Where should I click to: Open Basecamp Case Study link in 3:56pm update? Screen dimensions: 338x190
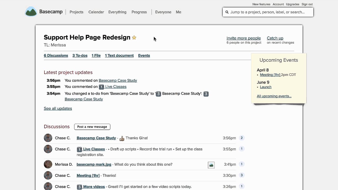[118, 80]
